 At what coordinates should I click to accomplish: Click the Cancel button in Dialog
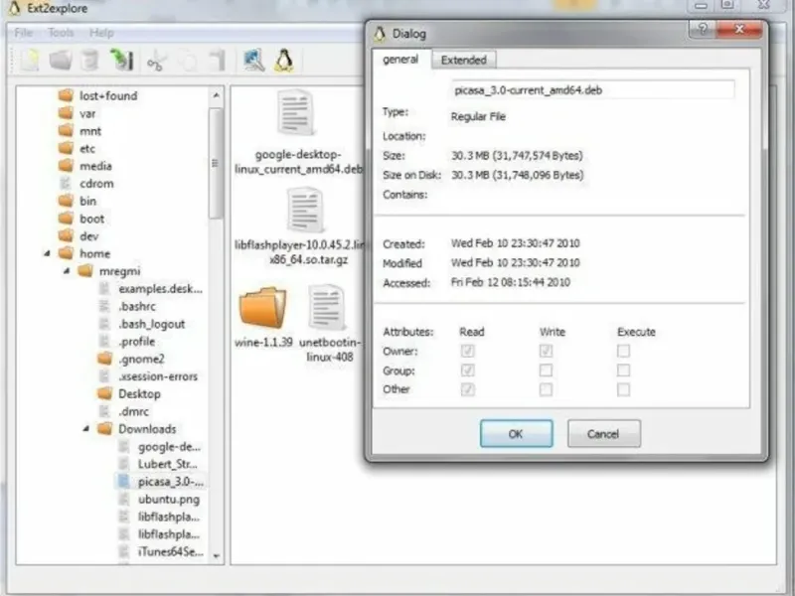[x=603, y=434]
